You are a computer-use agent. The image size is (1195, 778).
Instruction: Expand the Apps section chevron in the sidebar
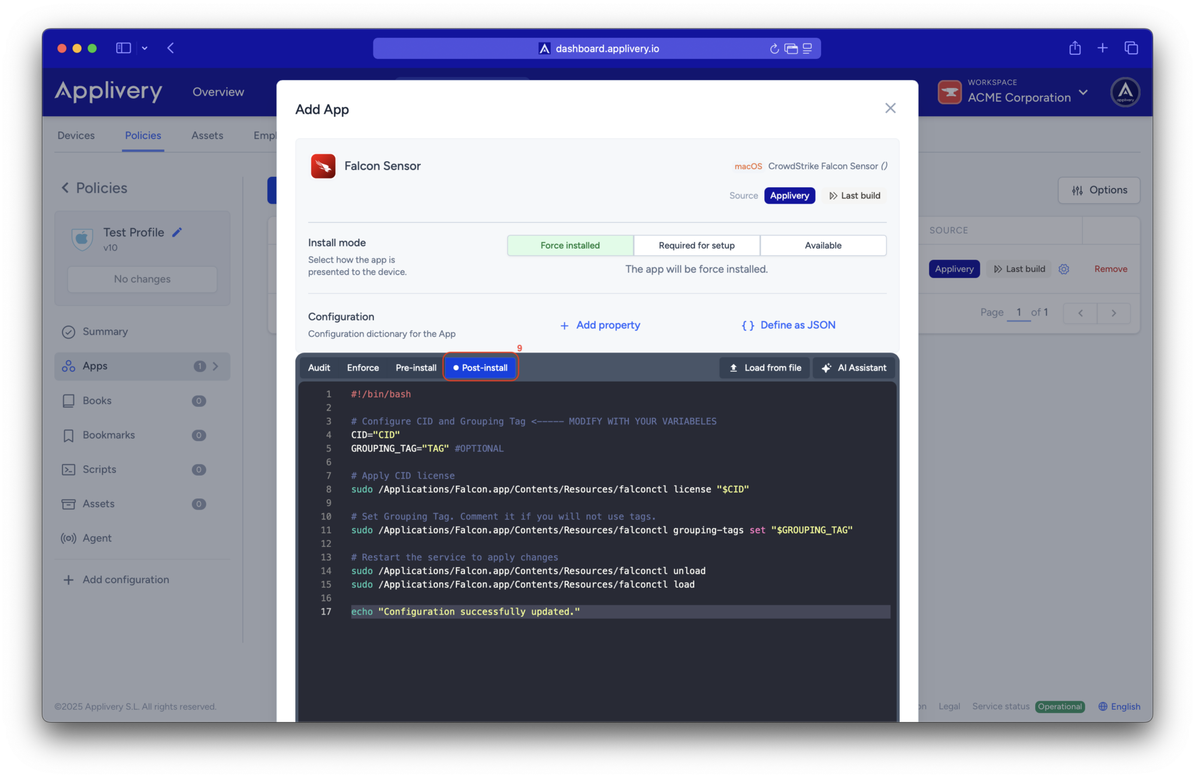click(x=215, y=366)
